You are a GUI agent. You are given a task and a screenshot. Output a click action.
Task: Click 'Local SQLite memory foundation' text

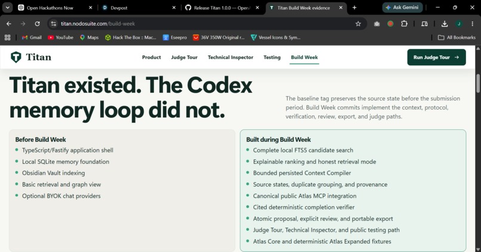coord(66,161)
